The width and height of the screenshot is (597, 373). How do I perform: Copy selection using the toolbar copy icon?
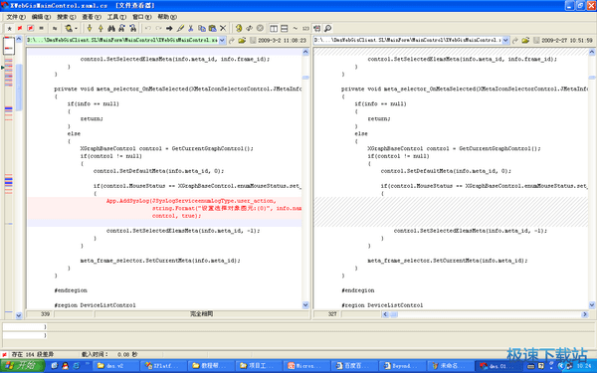202,28
